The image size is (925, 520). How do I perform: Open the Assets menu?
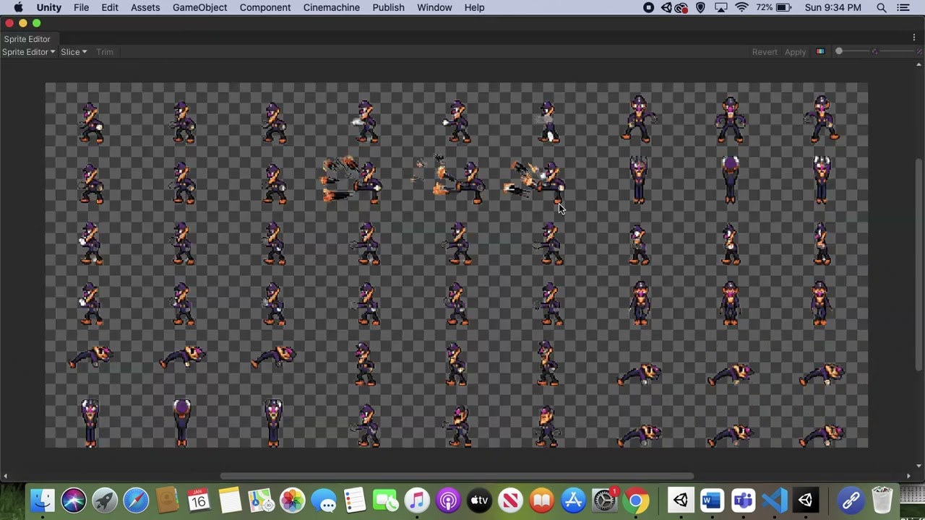click(x=145, y=7)
